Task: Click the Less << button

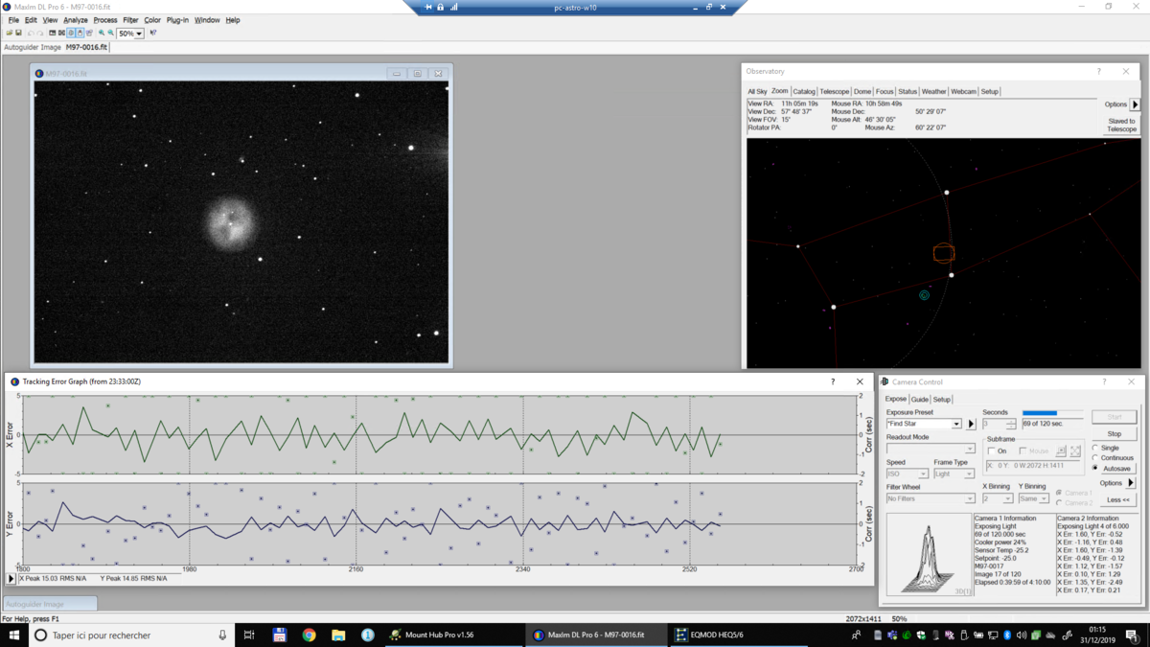Action: tap(1117, 499)
